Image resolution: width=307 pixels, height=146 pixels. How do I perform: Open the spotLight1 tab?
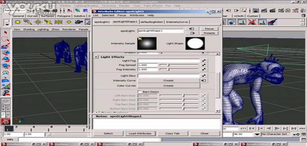102,22
